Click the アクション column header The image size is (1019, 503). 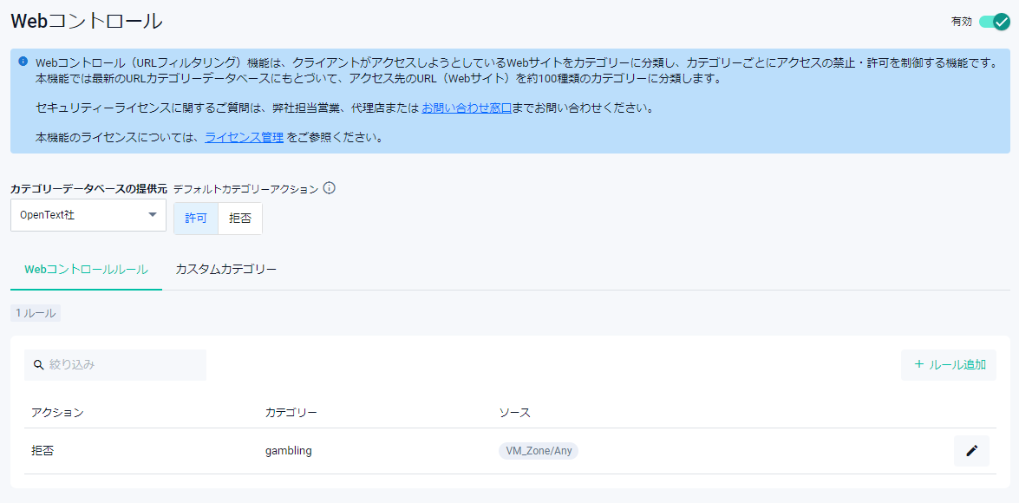pyautogui.click(x=57, y=413)
